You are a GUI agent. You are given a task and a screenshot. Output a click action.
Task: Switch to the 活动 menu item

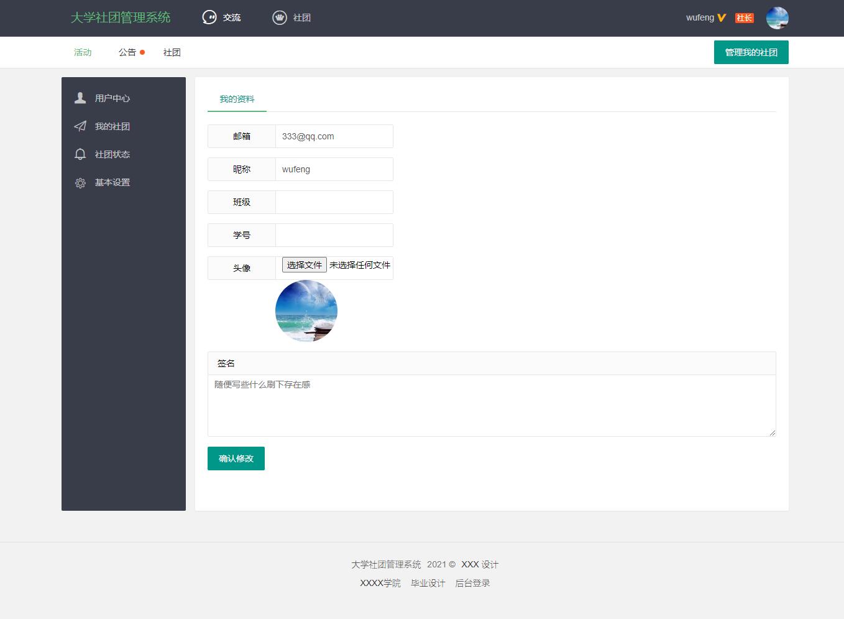[x=83, y=52]
